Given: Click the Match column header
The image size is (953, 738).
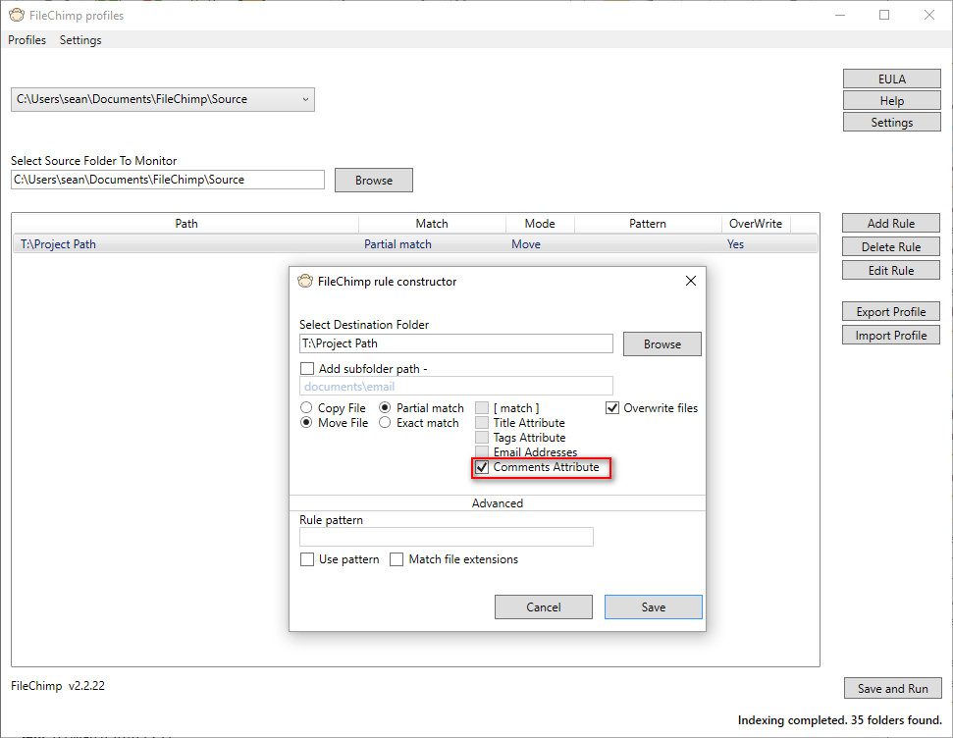Looking at the screenshot, I should pos(432,224).
